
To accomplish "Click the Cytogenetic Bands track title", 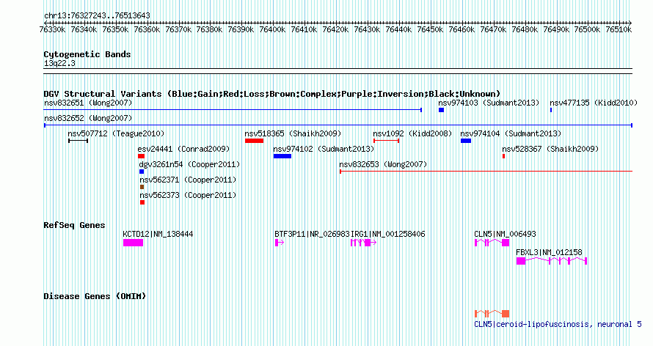I will tap(87, 54).
